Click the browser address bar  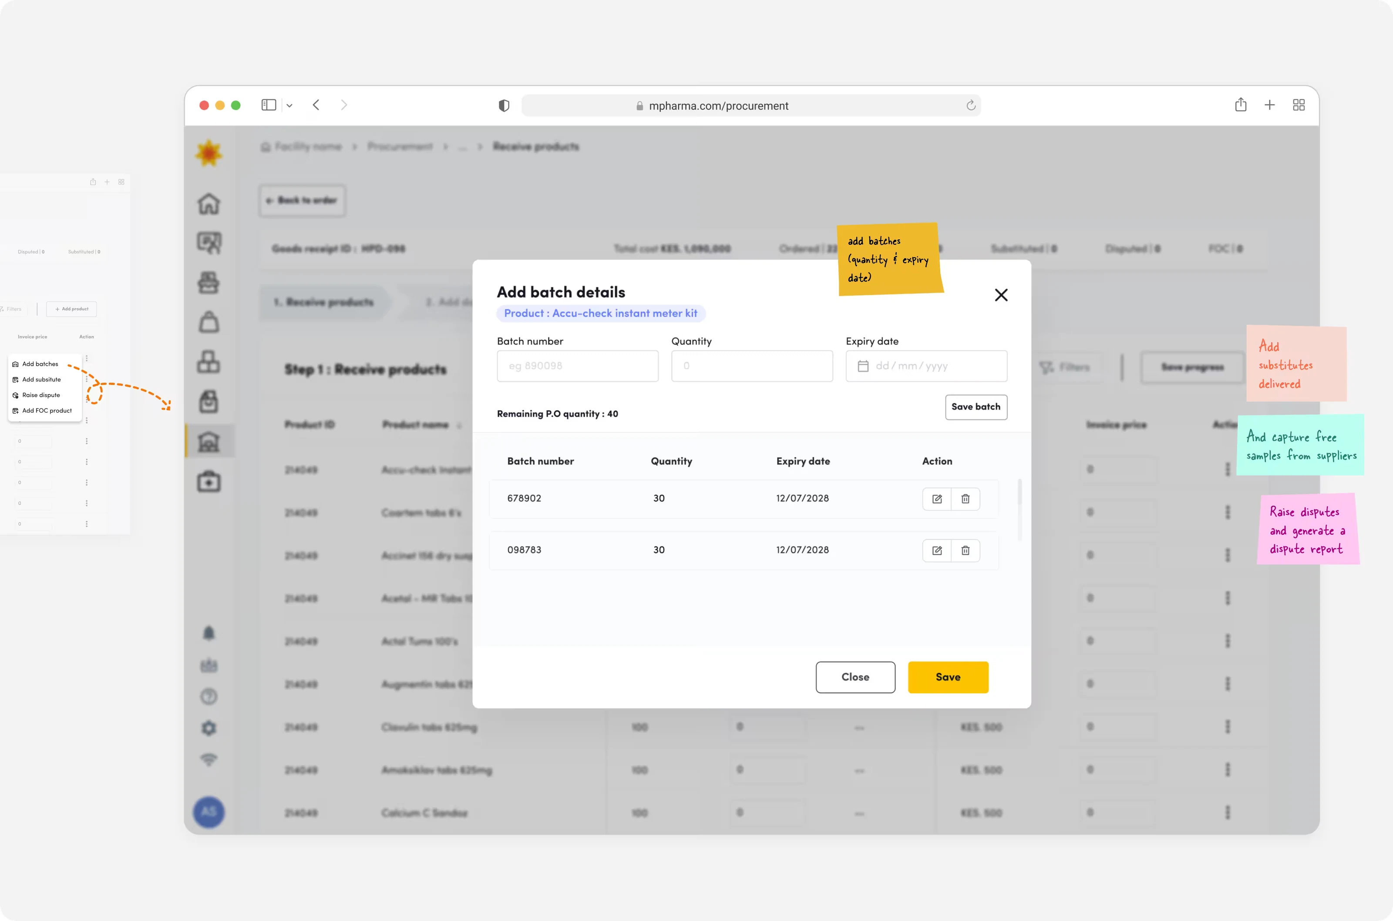coord(751,106)
